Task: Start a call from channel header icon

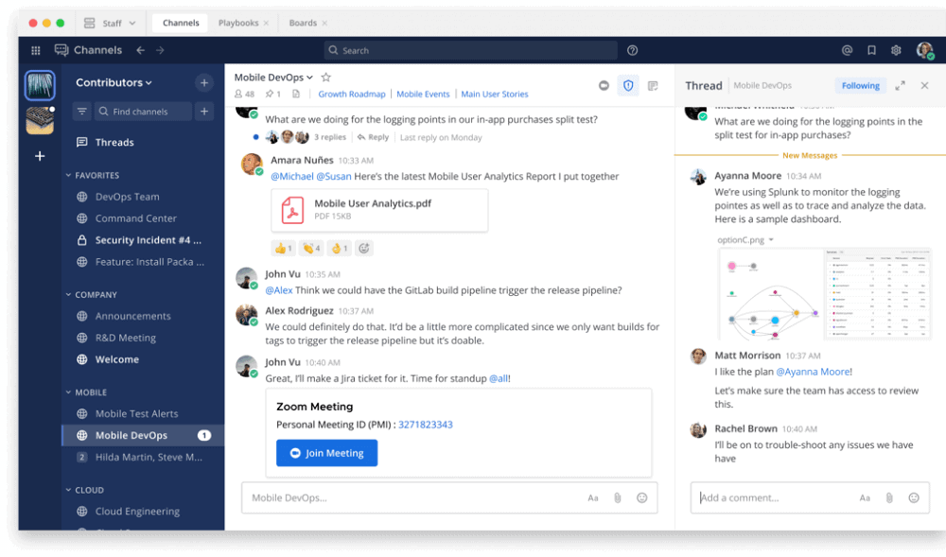Action: (604, 86)
